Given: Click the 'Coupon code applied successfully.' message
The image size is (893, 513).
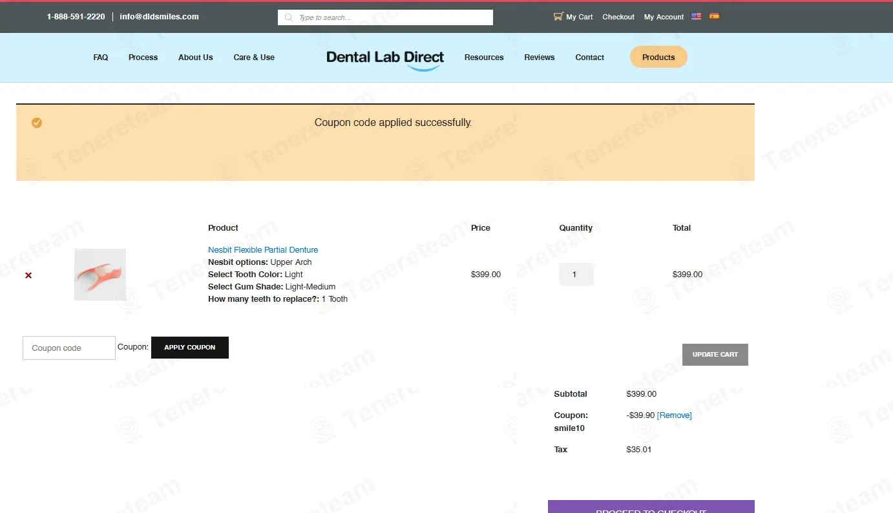Looking at the screenshot, I should point(393,123).
